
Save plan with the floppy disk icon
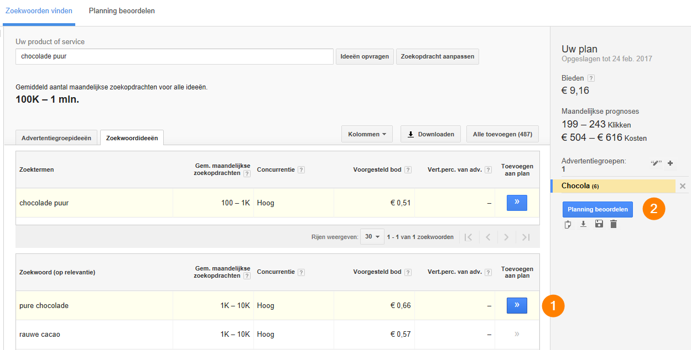click(x=599, y=224)
